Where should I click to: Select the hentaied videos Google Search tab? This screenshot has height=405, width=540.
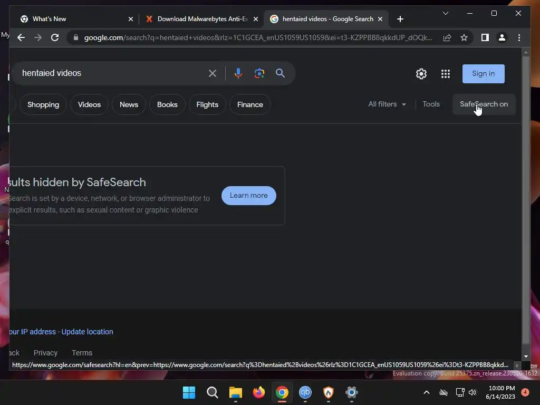pyautogui.click(x=326, y=19)
